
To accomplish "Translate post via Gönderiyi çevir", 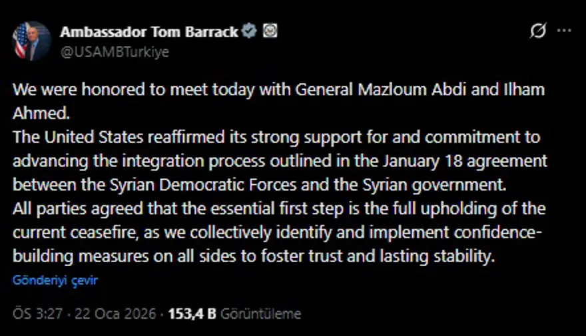I will pos(55,280).
